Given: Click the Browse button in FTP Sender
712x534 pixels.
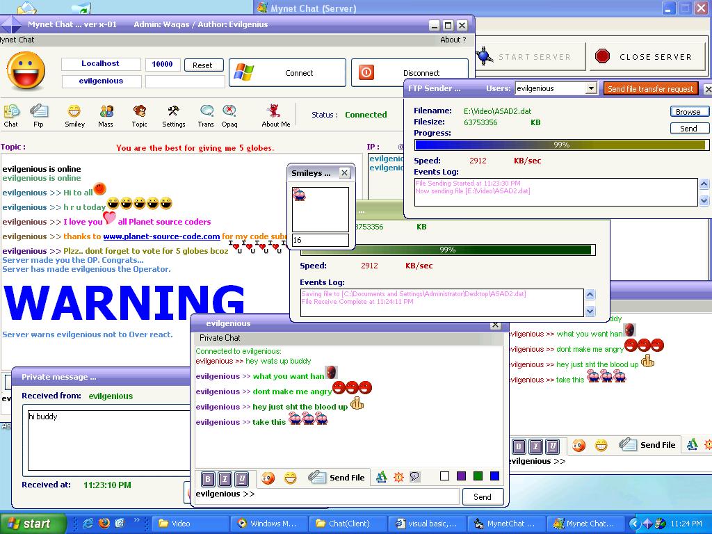Looking at the screenshot, I should pyautogui.click(x=688, y=112).
